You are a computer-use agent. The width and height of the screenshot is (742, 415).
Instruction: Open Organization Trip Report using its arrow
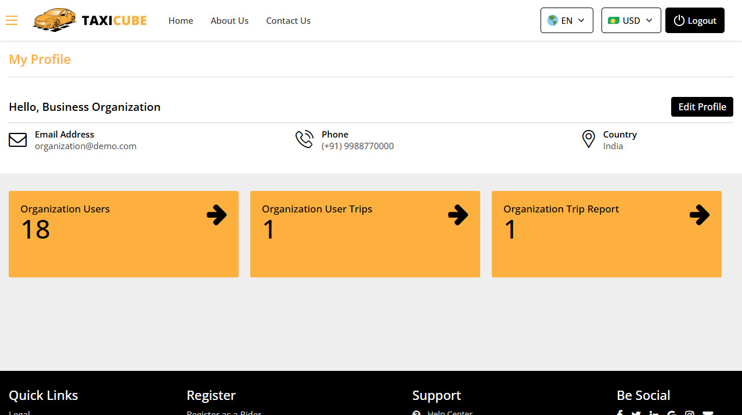tap(700, 215)
